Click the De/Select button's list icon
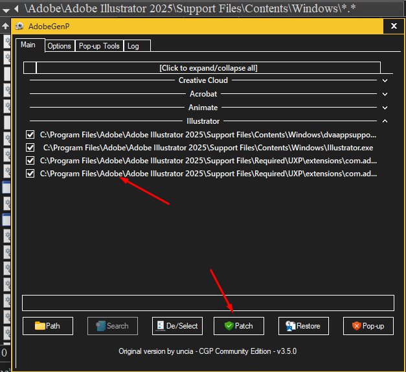Image resolution: width=406 pixels, height=372 pixels. pyautogui.click(x=161, y=326)
